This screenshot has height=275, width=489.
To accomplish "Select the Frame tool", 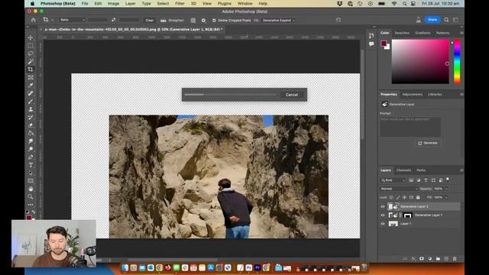I will pos(31,77).
